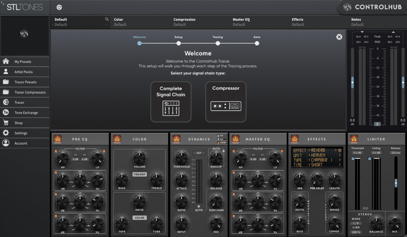Click the Compressor unit icon

(x=226, y=106)
